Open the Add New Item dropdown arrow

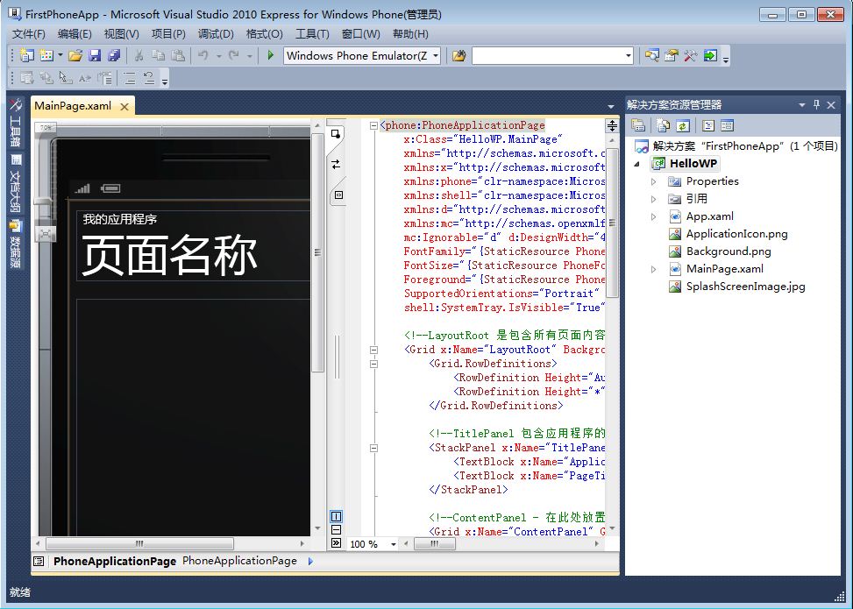point(60,55)
